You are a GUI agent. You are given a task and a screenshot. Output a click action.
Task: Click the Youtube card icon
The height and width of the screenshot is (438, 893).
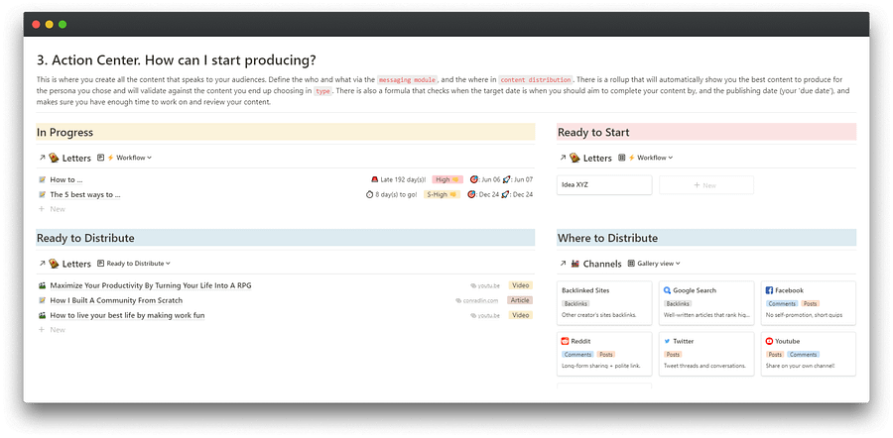[x=769, y=341]
